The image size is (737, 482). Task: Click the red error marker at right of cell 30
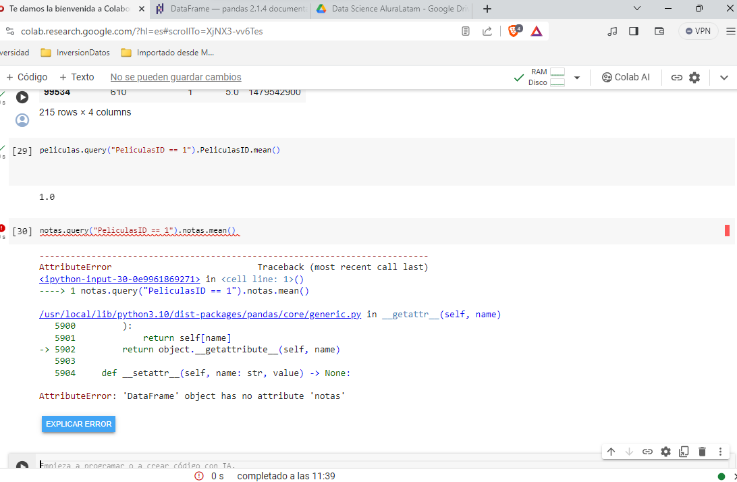(x=727, y=230)
